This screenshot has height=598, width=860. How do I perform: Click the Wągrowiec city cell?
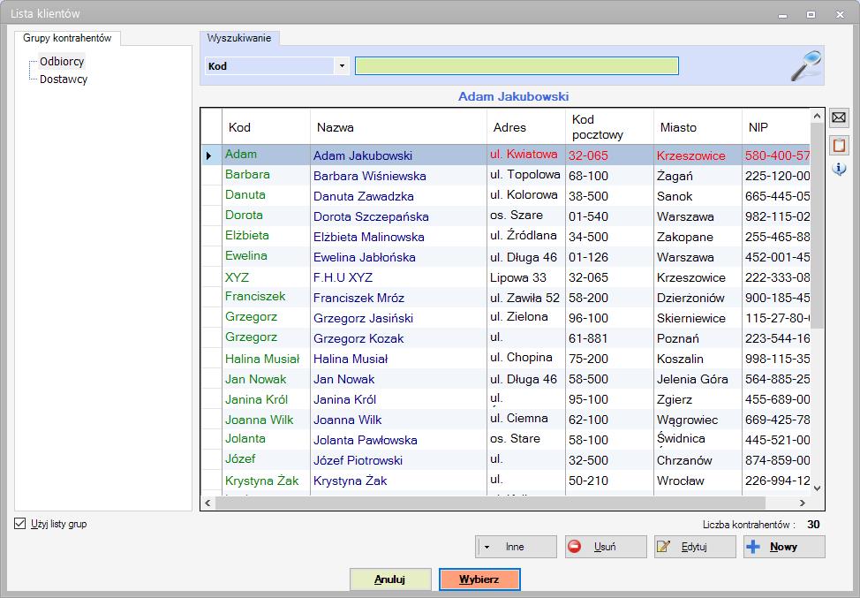(x=698, y=420)
